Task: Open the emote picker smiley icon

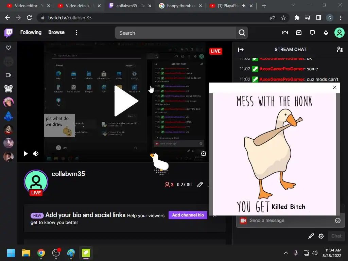Action: (x=338, y=220)
